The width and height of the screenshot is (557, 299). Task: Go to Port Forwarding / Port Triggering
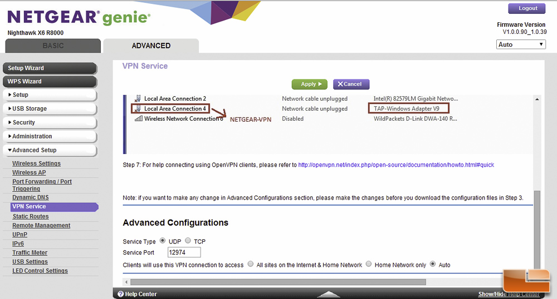click(42, 185)
